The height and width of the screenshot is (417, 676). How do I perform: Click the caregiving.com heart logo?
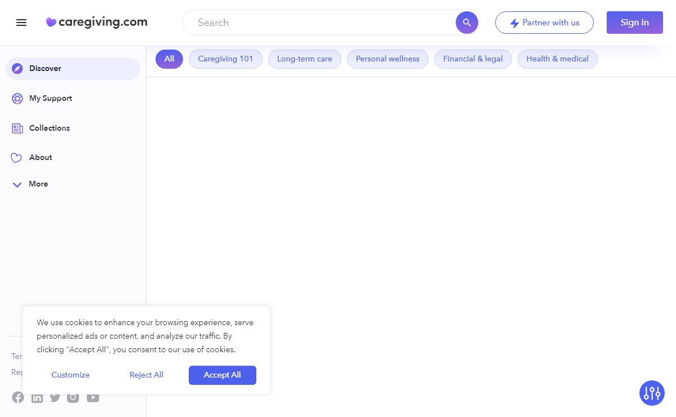click(x=51, y=23)
